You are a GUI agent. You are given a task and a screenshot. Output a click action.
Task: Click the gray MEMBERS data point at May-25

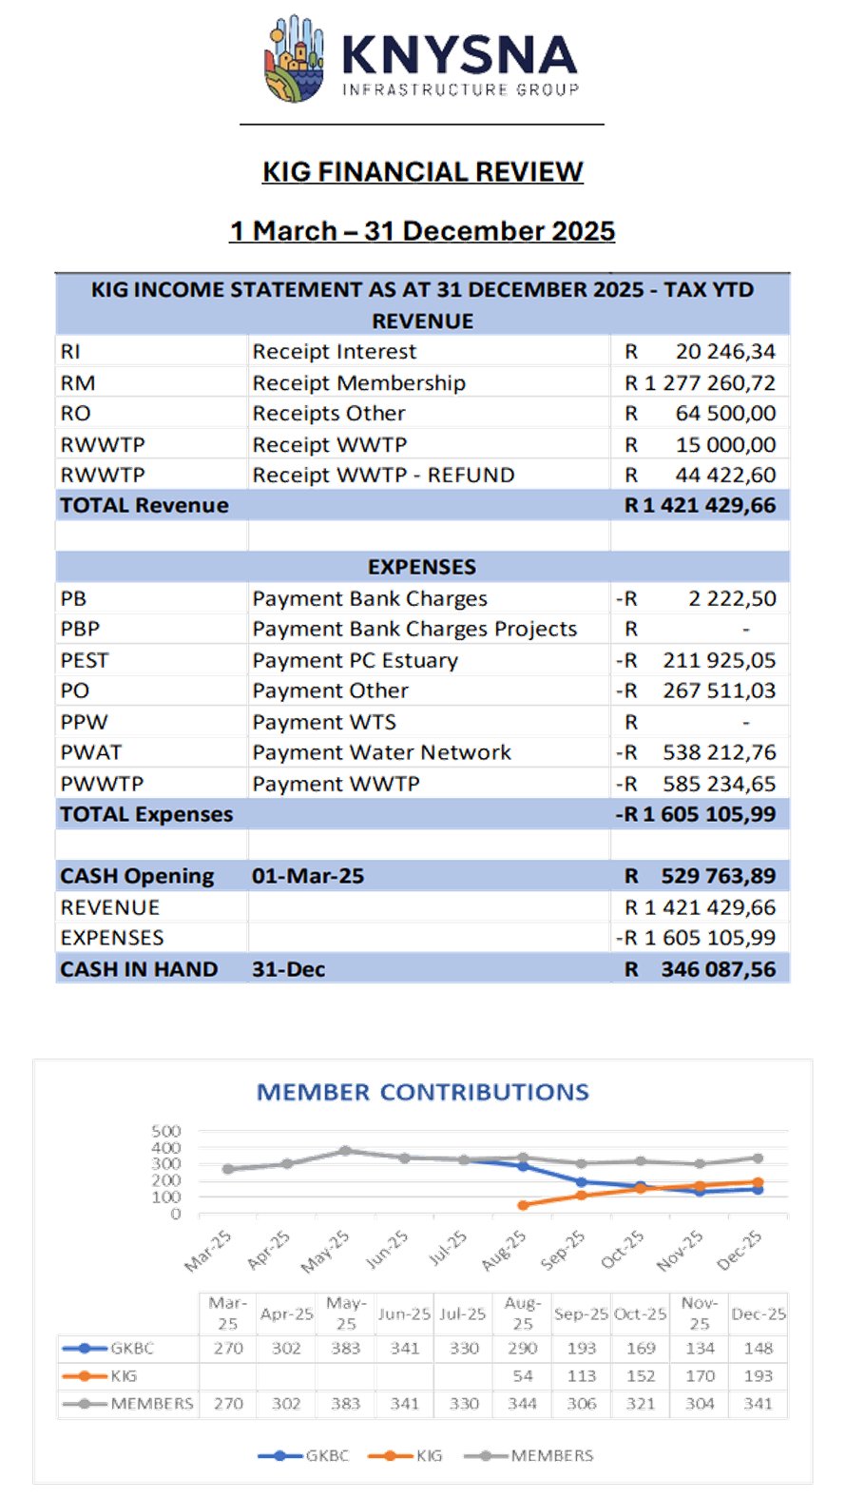(346, 1151)
